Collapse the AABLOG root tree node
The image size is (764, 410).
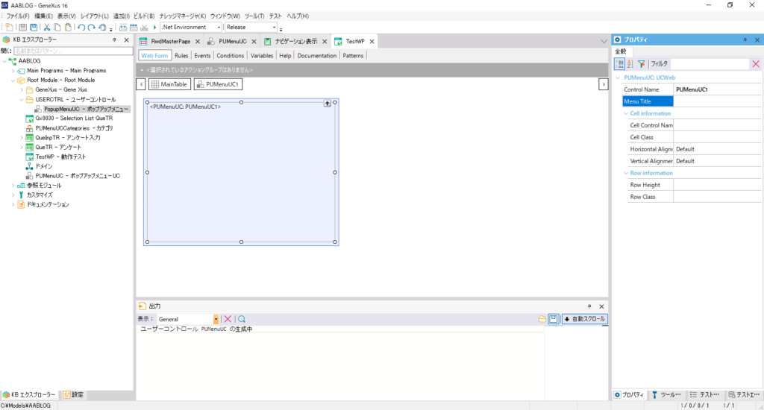(5, 61)
